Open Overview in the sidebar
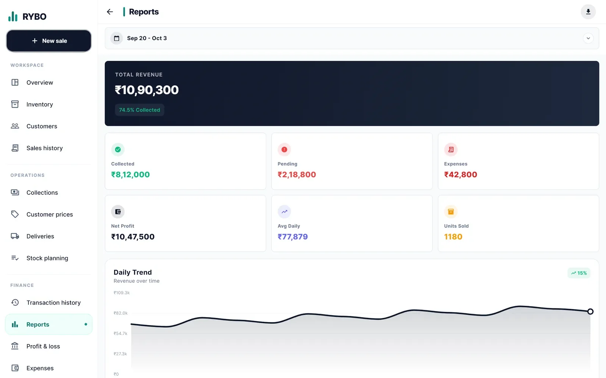The image size is (606, 378). pyautogui.click(x=49, y=82)
